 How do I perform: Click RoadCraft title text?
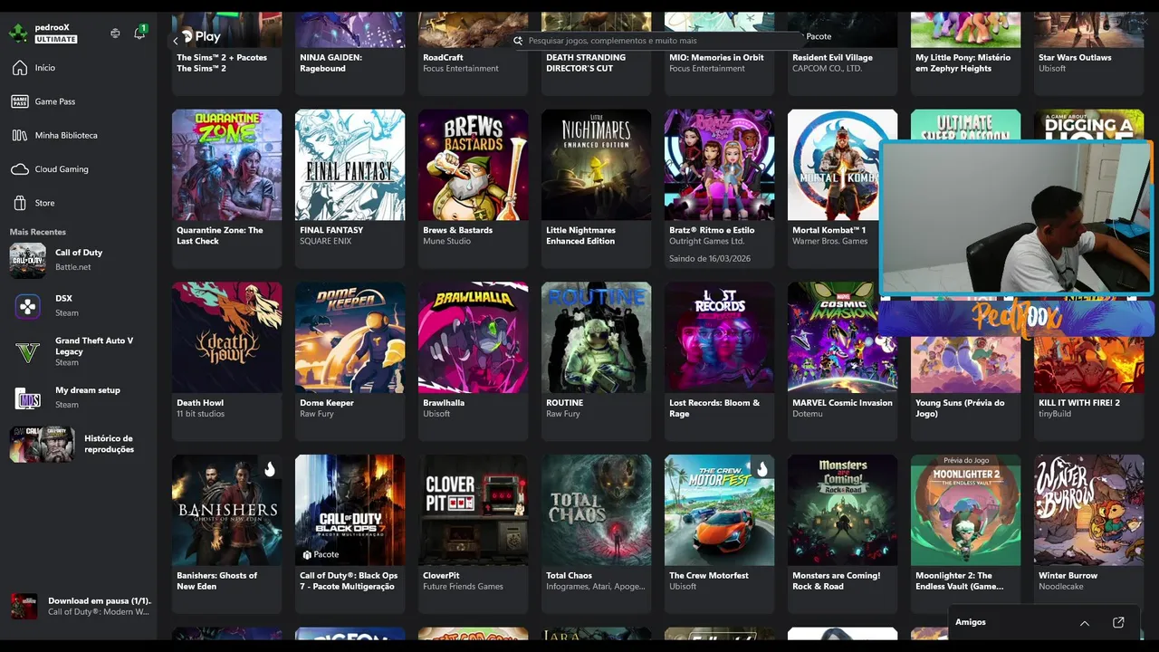443,57
